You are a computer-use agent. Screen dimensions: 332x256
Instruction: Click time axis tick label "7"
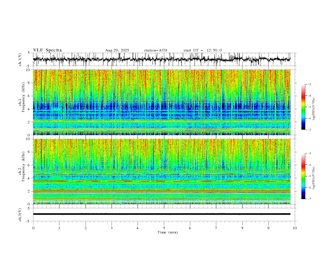click(x=216, y=228)
